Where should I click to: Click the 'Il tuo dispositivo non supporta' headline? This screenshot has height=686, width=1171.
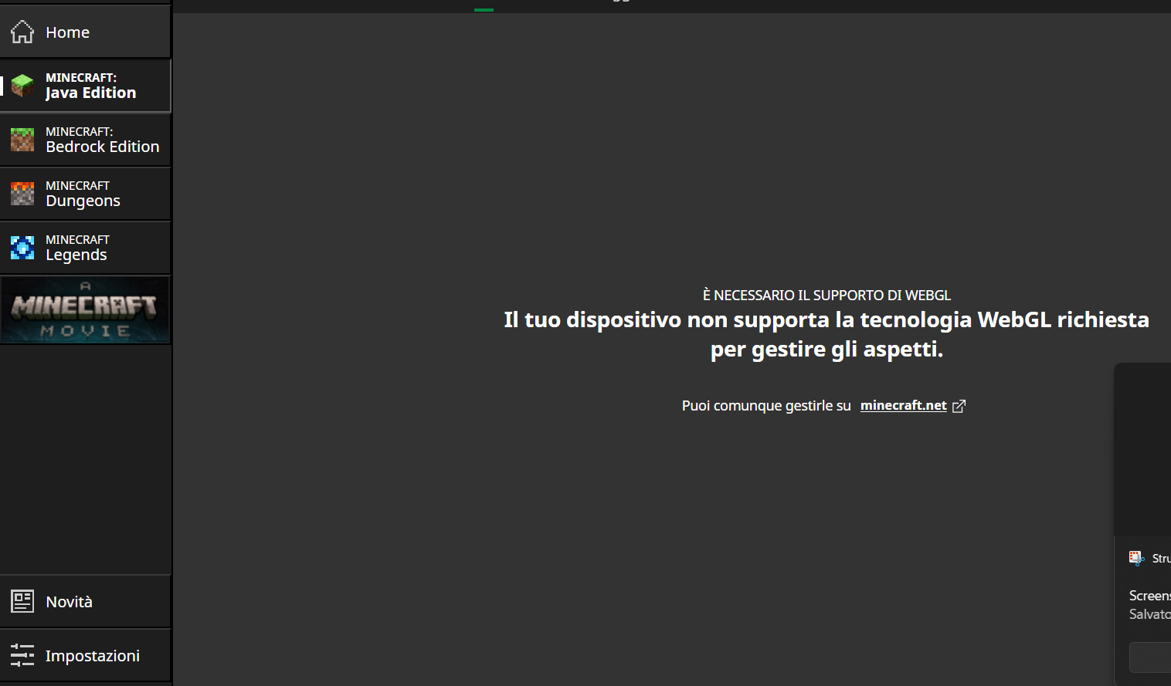(826, 334)
